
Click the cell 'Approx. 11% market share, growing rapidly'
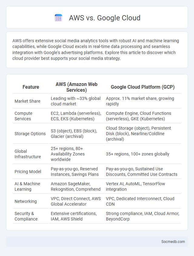coord(143,101)
